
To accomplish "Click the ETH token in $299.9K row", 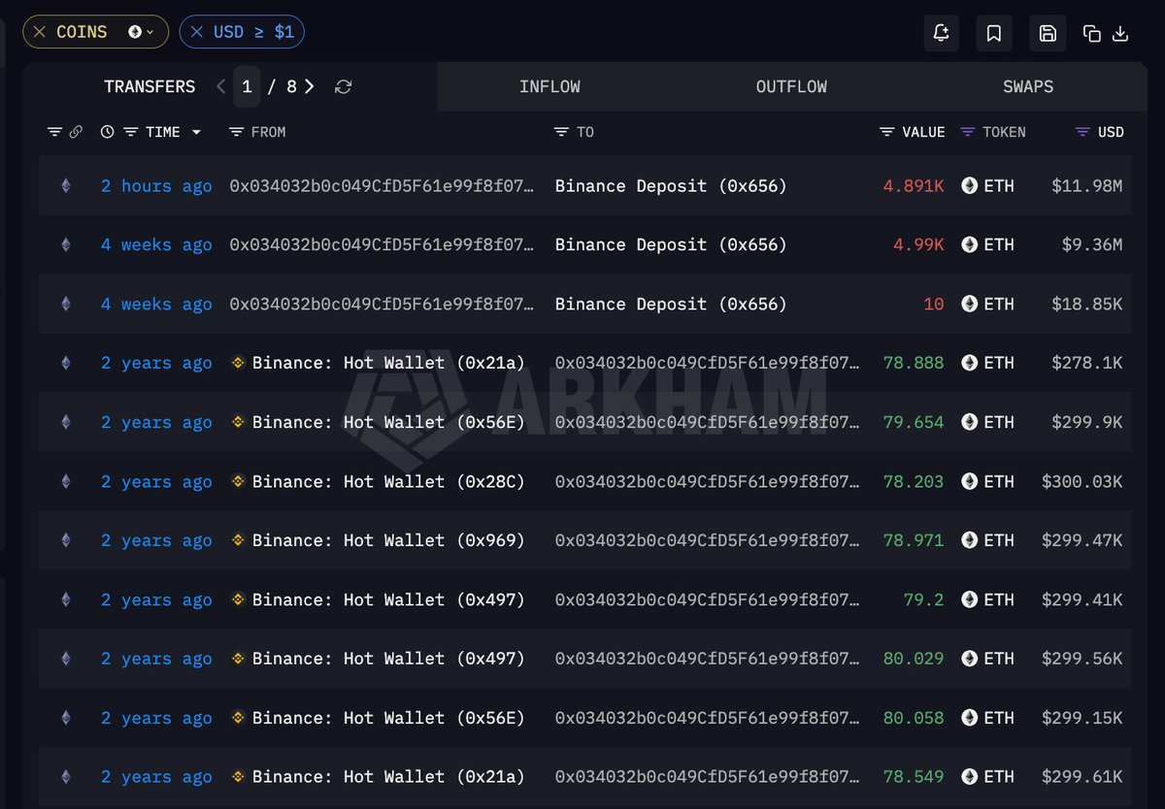I will 987,422.
